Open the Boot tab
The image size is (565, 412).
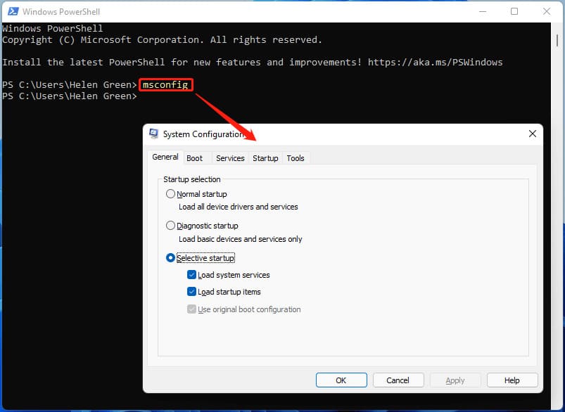tap(195, 158)
